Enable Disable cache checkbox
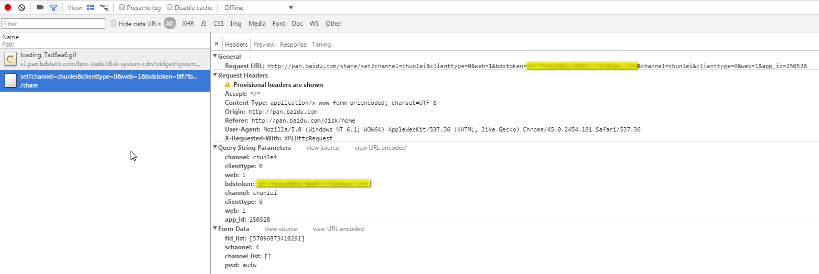The width and height of the screenshot is (819, 274). [169, 8]
